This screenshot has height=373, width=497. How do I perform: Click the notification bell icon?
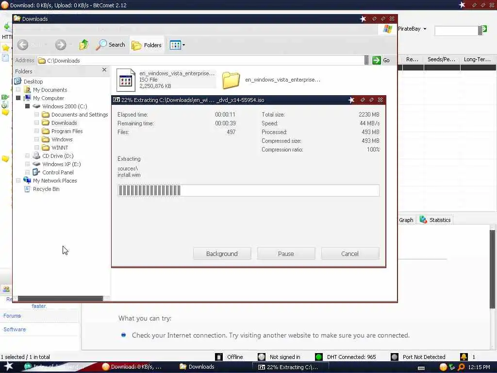click(464, 357)
